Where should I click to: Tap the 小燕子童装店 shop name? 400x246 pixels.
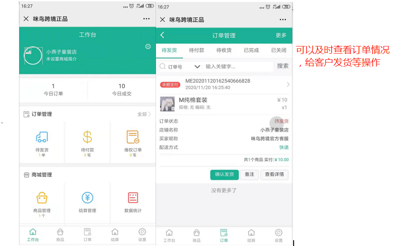coord(62,52)
